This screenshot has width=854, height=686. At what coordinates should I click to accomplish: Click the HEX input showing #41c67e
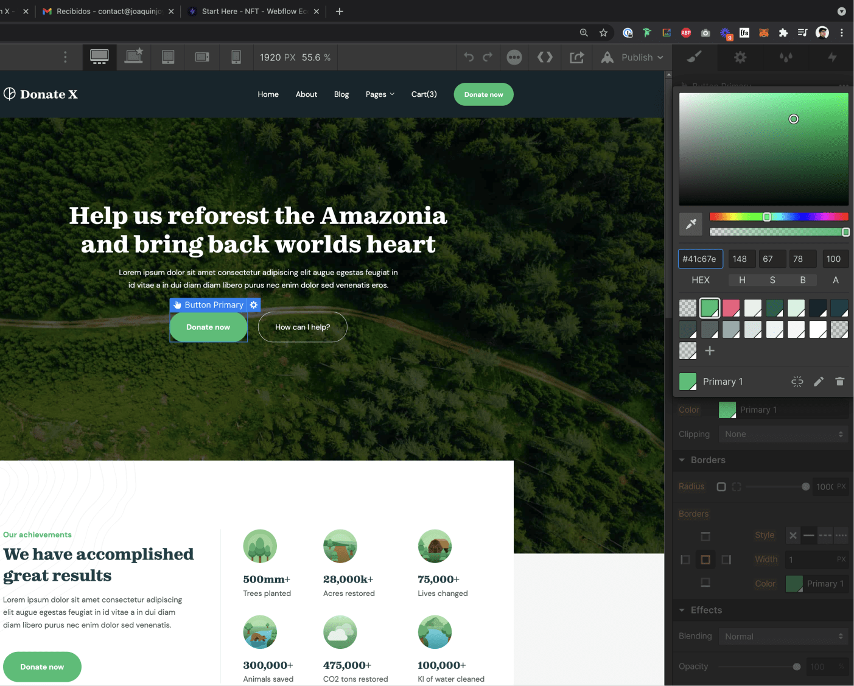point(700,259)
